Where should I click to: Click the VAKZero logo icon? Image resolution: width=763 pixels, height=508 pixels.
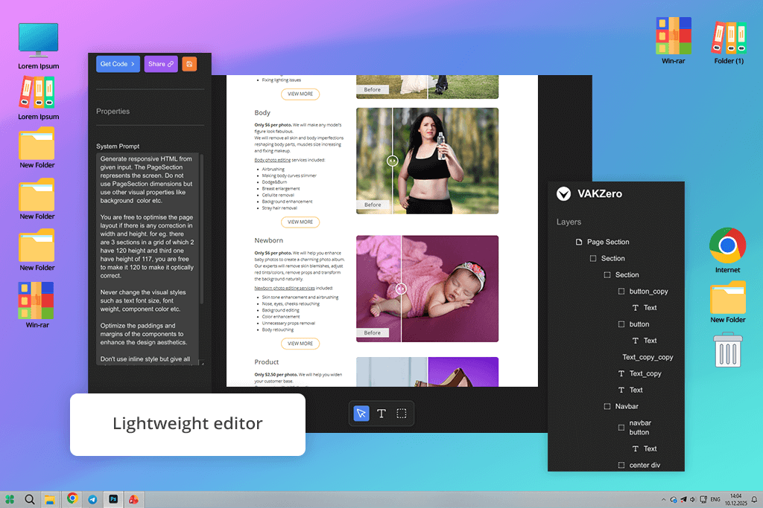coord(563,194)
